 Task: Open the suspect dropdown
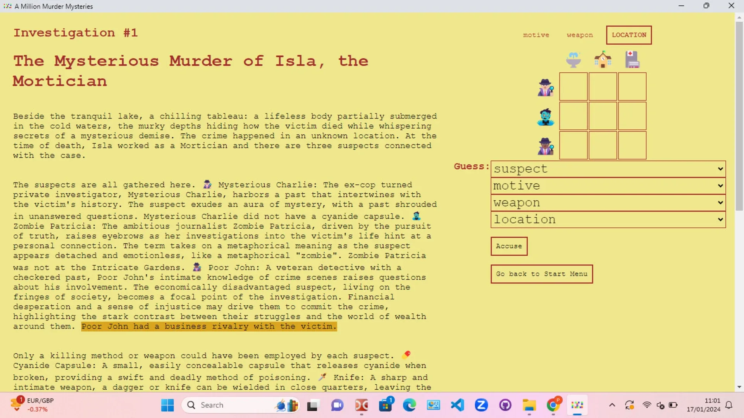tap(608, 169)
